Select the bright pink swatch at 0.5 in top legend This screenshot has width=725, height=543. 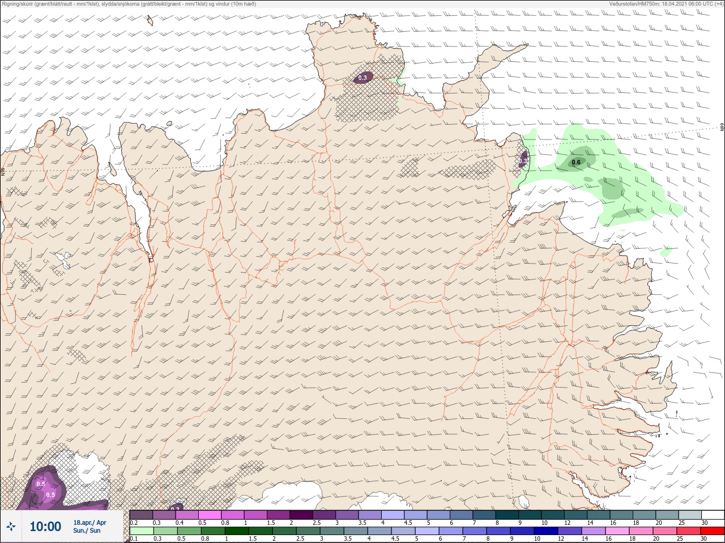click(x=210, y=515)
